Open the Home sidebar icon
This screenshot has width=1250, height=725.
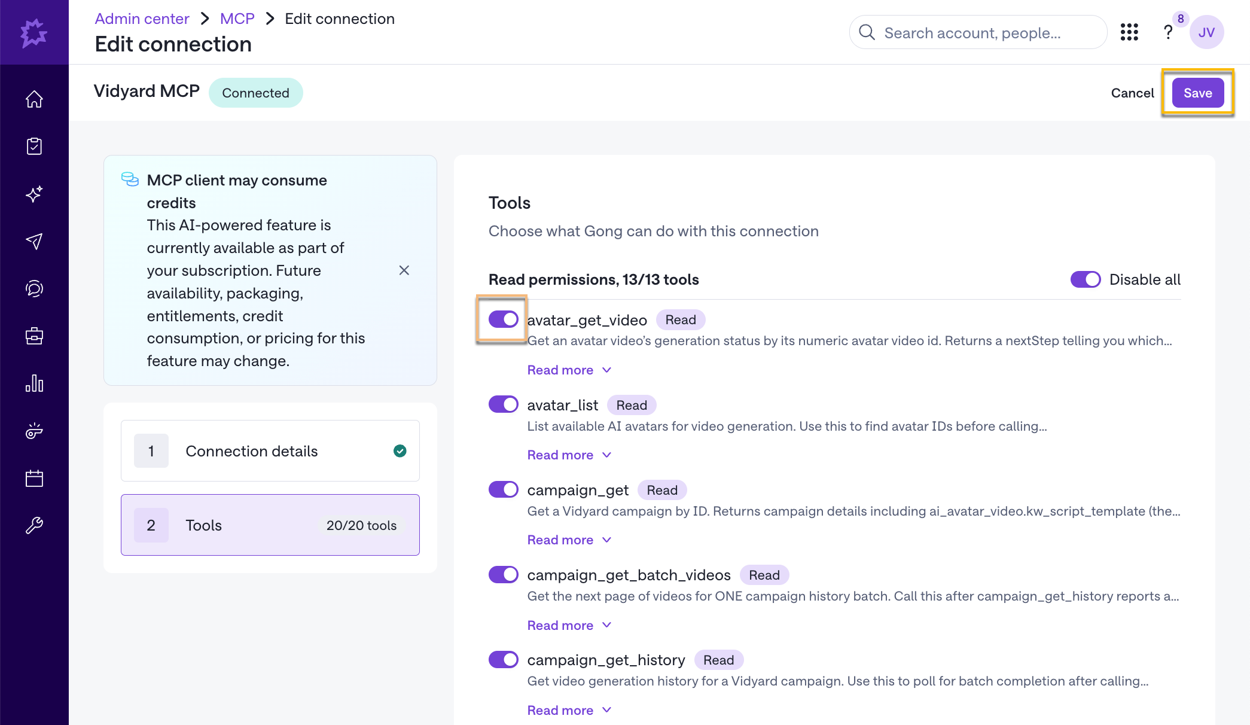(34, 99)
